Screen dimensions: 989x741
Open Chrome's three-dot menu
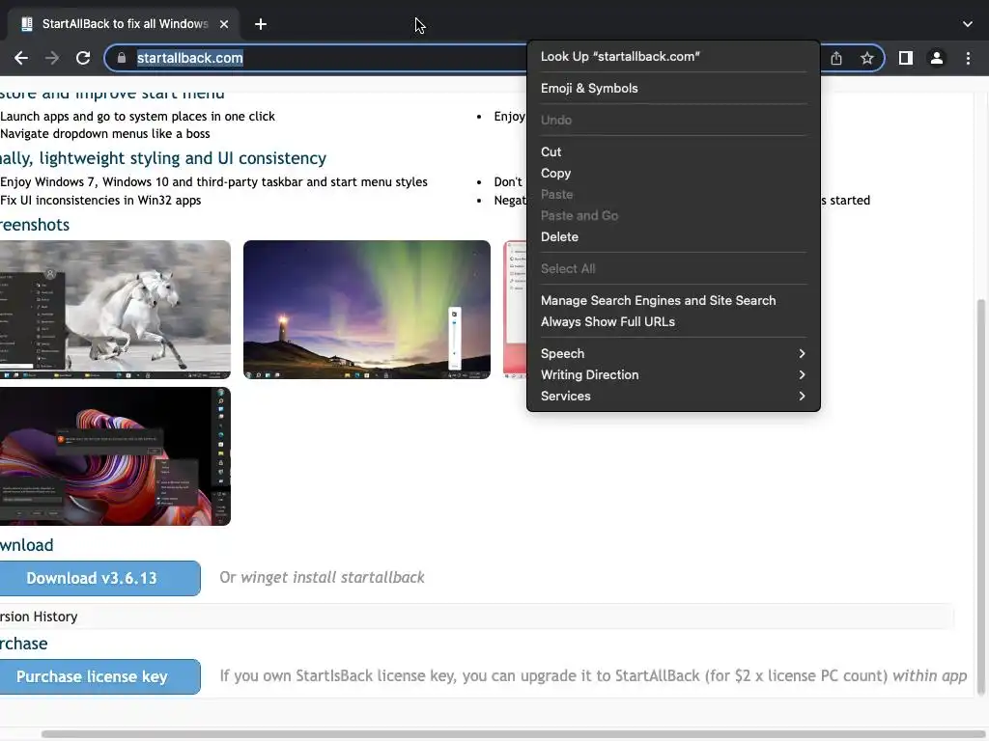(x=968, y=58)
